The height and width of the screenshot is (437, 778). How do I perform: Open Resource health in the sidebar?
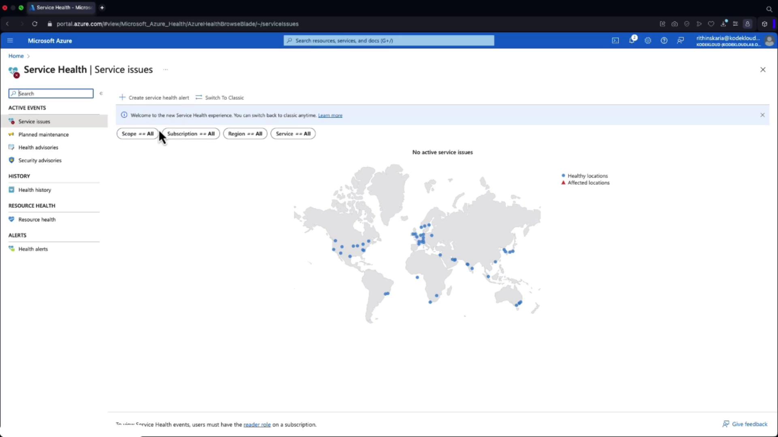[37, 219]
